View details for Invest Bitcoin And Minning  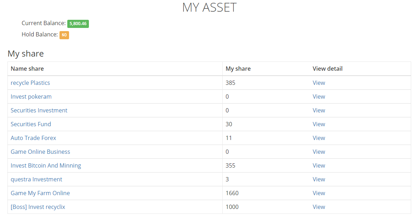[319, 165]
